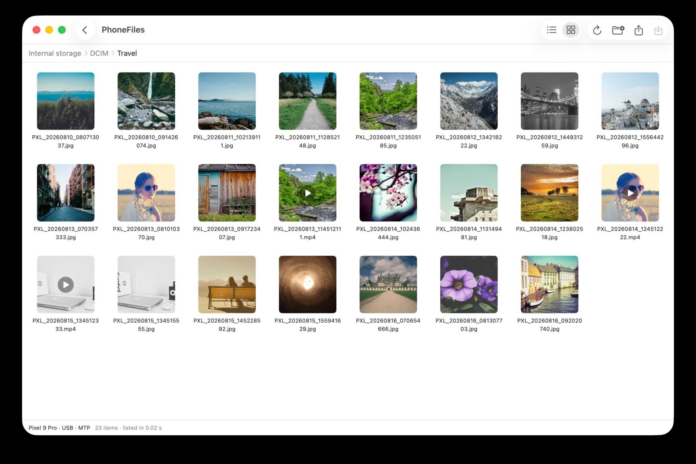Select thumbnail PXL_20260811_102139111.jpg
Image resolution: width=696 pixels, height=464 pixels.
pos(227,101)
